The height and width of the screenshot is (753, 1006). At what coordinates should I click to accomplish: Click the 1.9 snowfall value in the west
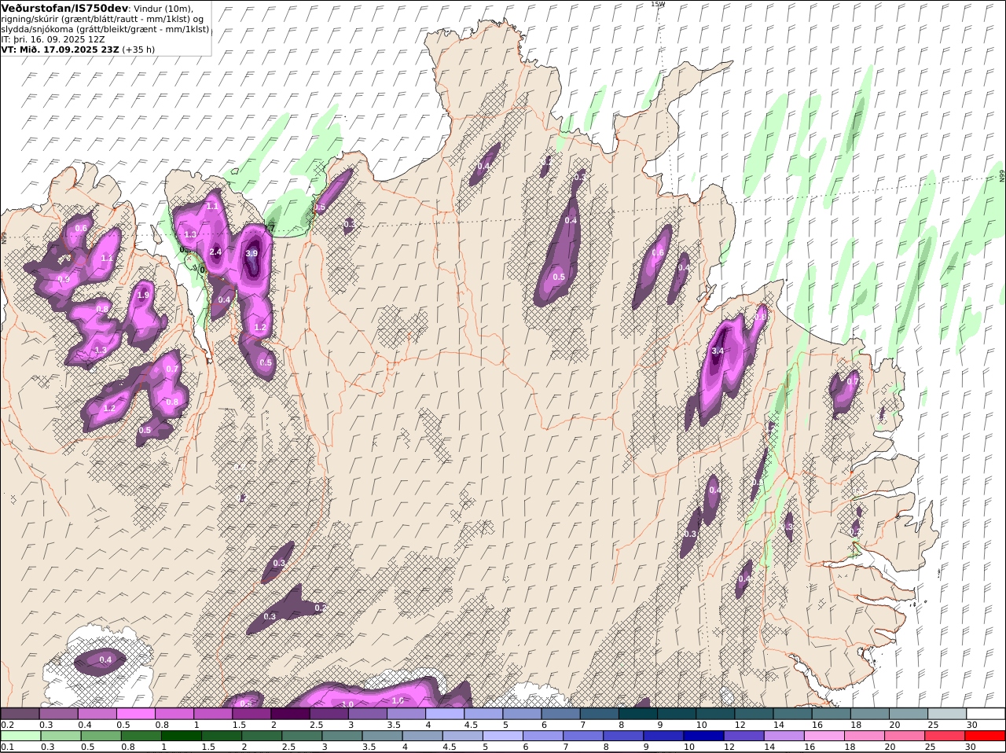point(143,296)
